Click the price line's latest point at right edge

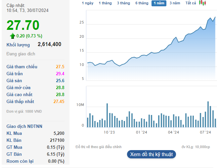(x=215, y=17)
